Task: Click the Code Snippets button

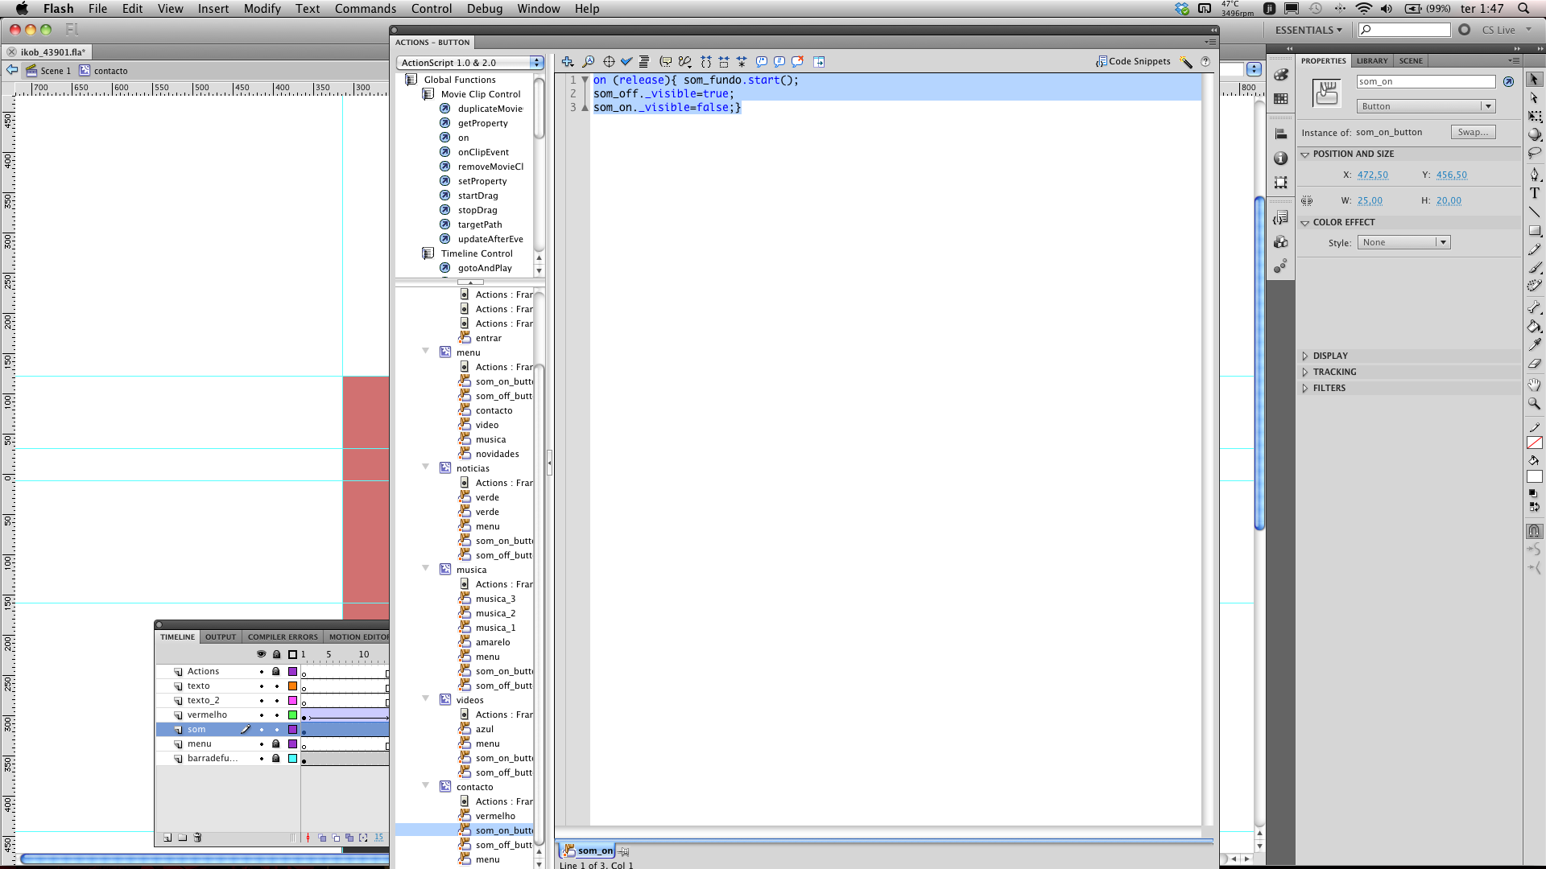Action: click(x=1133, y=61)
